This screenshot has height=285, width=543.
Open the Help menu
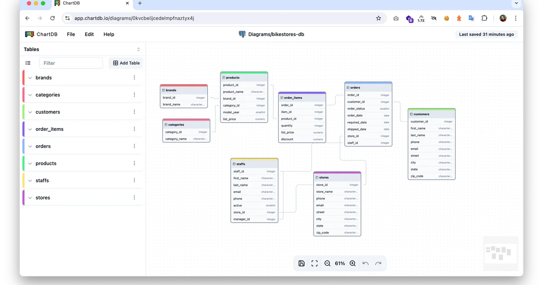point(109,34)
